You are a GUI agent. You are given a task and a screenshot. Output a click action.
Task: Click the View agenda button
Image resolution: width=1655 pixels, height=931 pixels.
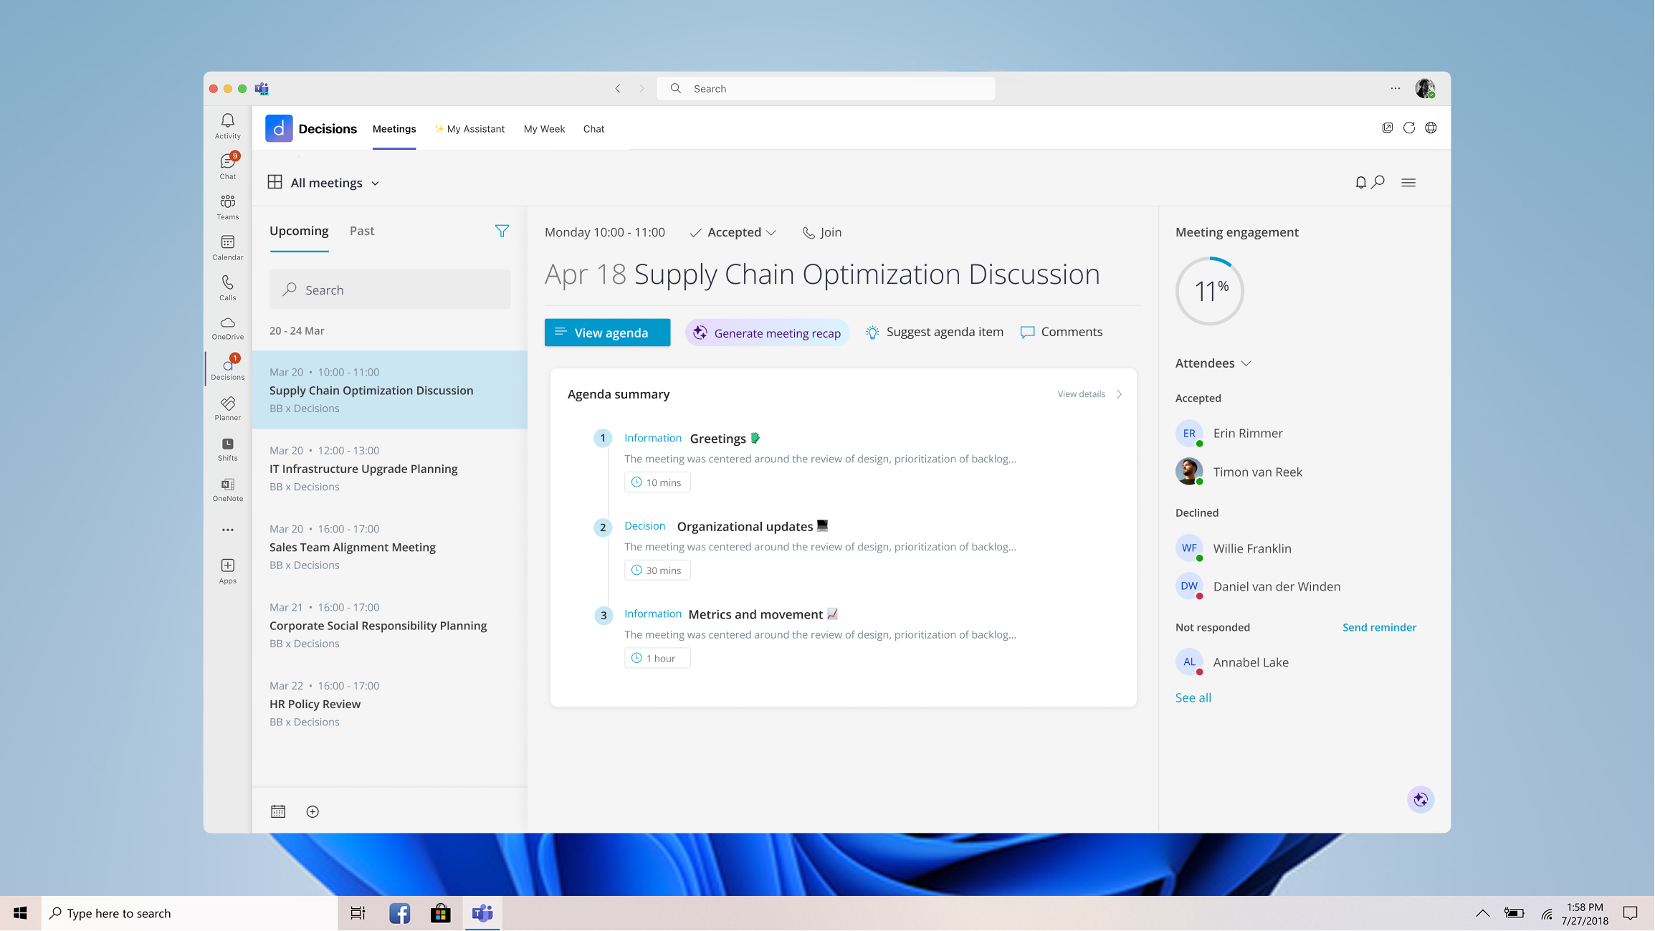coord(606,332)
